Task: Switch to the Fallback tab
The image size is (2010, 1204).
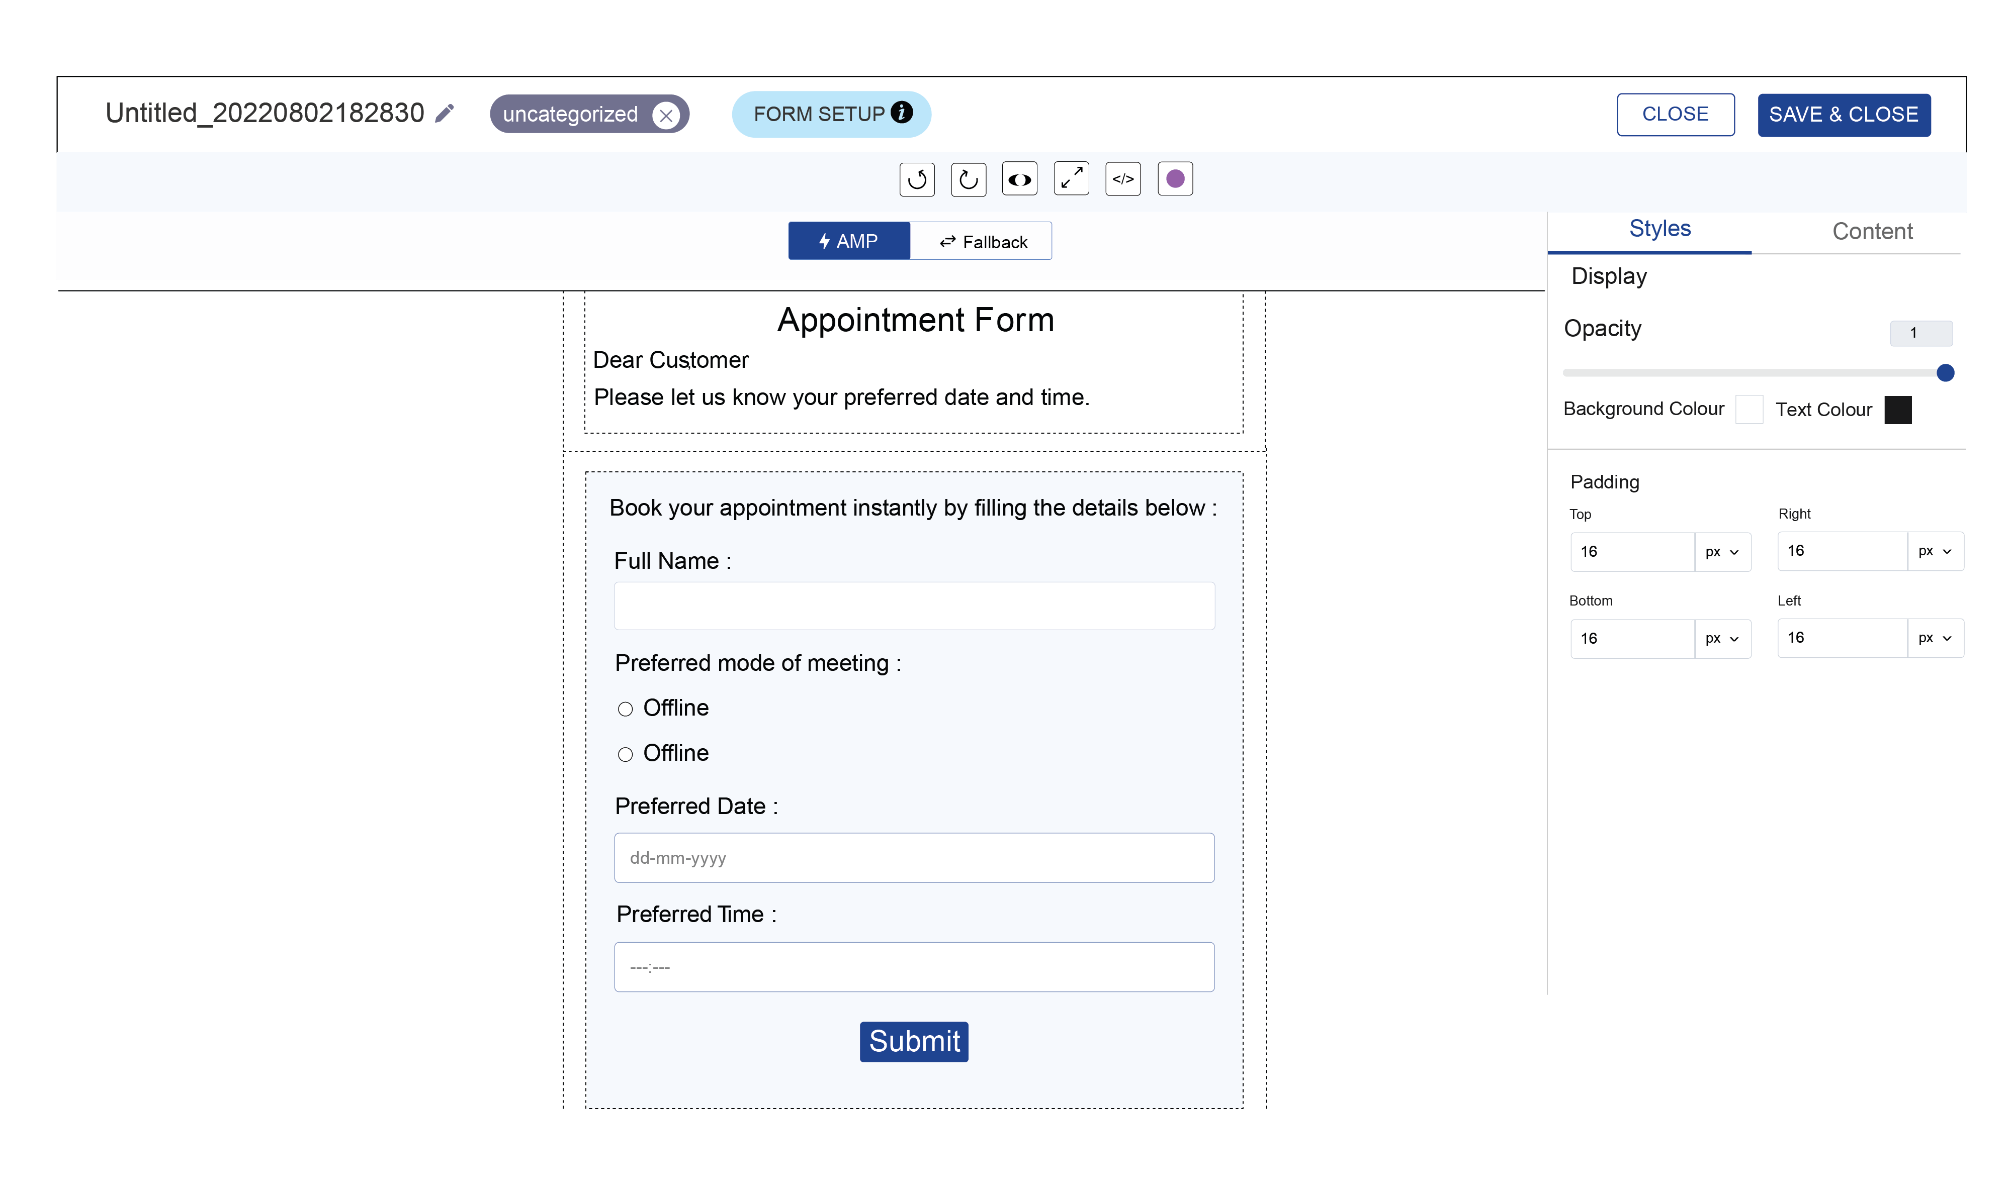Action: tap(982, 242)
